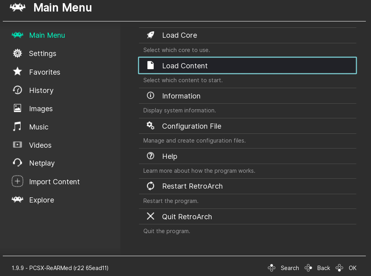Open the Videos sidebar section
Image resolution: width=371 pixels, height=276 pixels.
click(40, 145)
